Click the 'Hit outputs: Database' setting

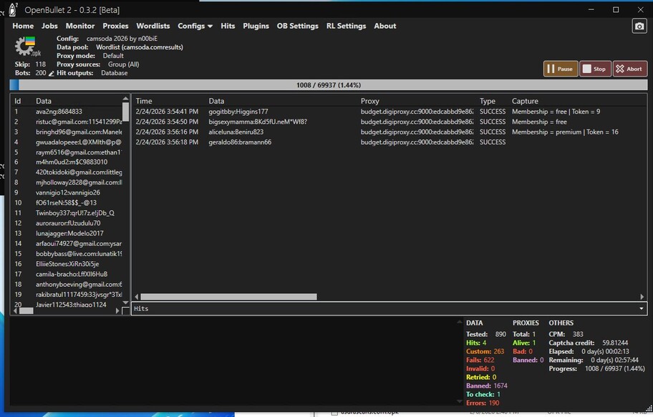(x=92, y=73)
